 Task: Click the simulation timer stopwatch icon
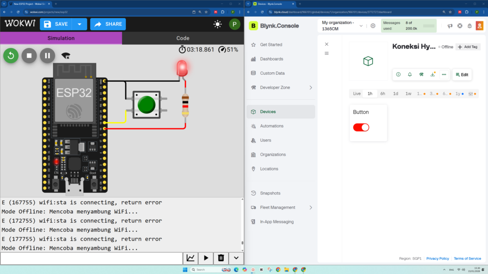[x=182, y=49]
